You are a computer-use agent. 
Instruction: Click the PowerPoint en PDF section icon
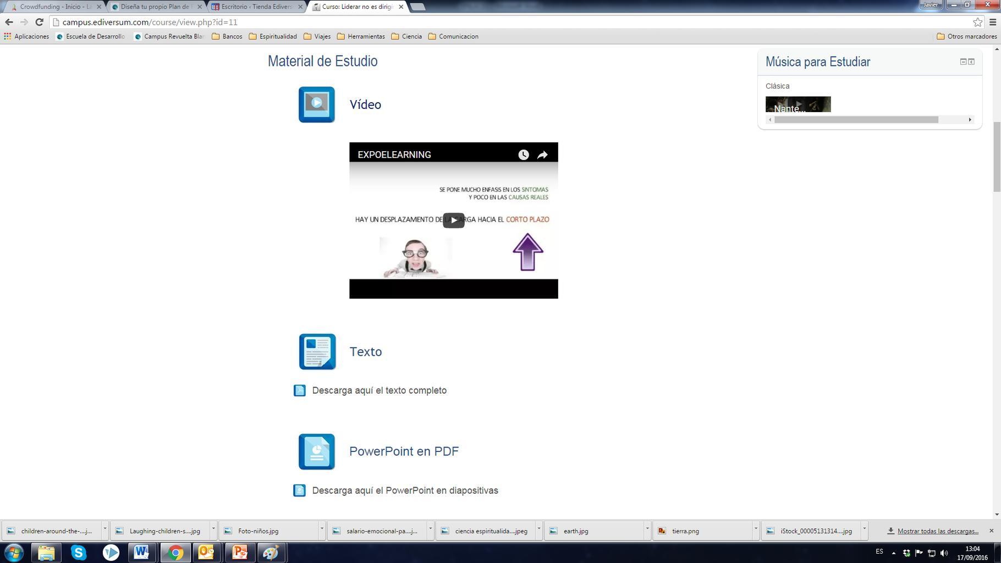(x=316, y=452)
